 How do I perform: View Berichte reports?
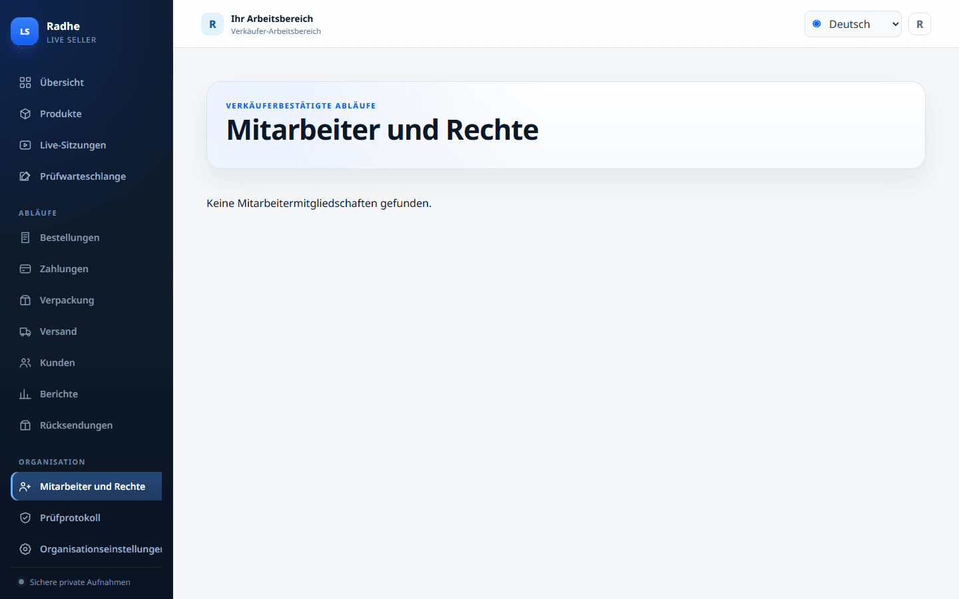[87, 394]
